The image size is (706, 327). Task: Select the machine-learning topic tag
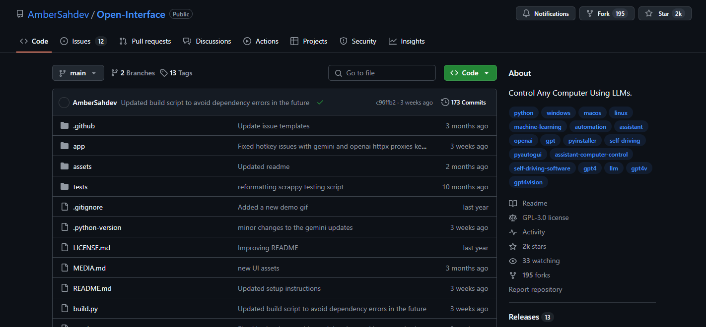538,127
